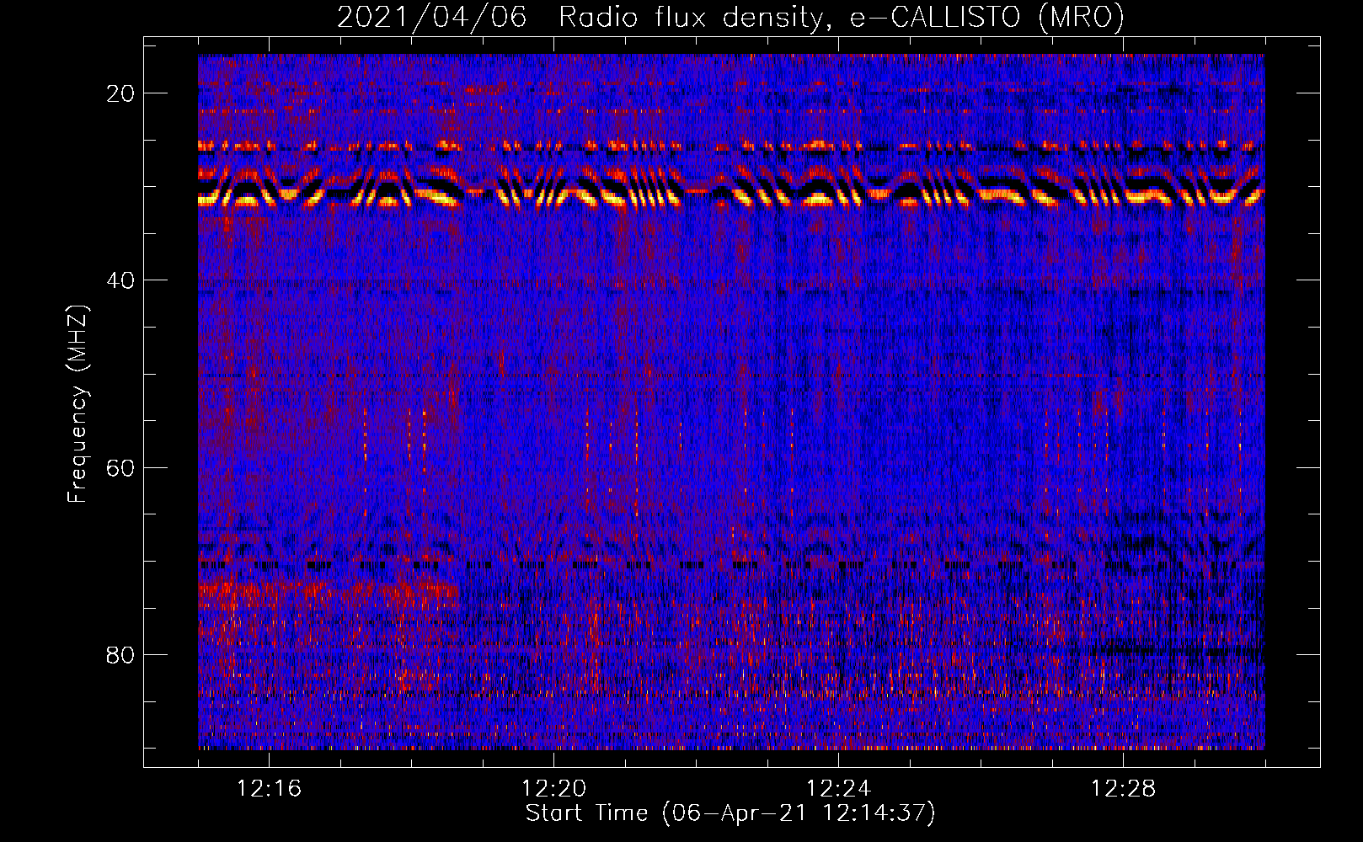Screen dimensions: 1363x842
Task: Click the 'Start Time (06-Apr-21 12:14:37)' label
Action: coord(730,813)
